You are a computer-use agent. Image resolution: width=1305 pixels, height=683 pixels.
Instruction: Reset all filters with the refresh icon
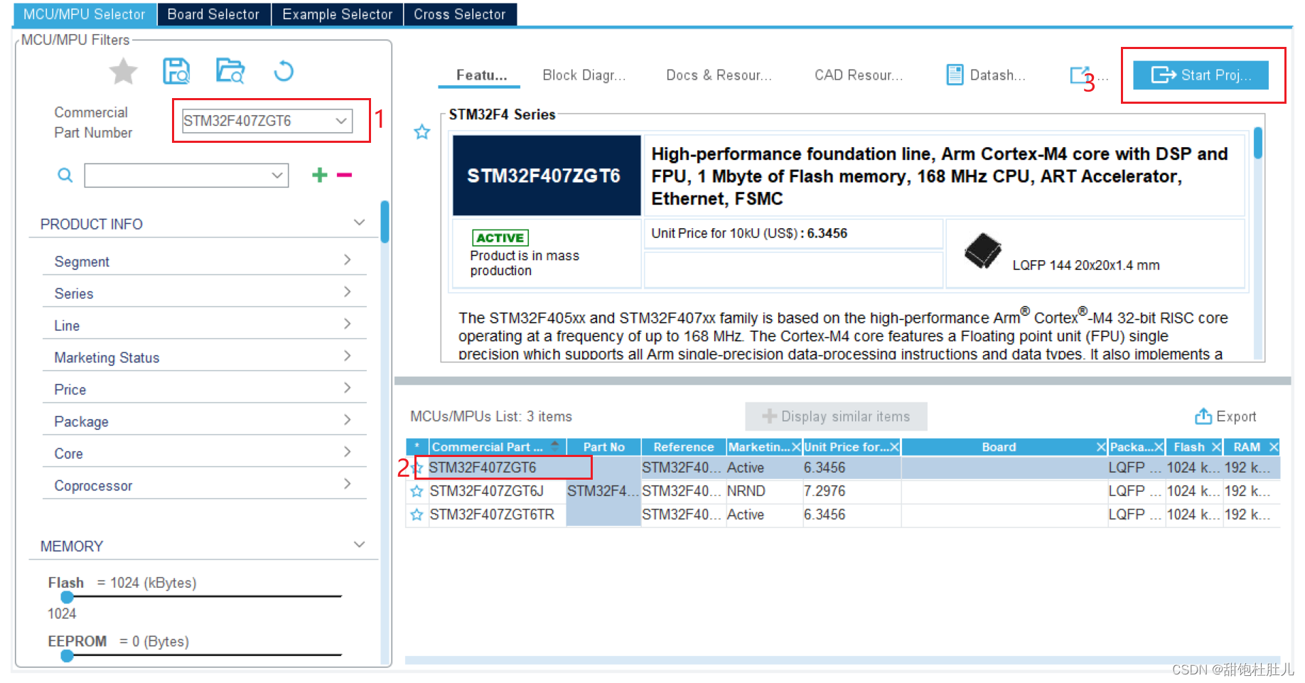284,71
